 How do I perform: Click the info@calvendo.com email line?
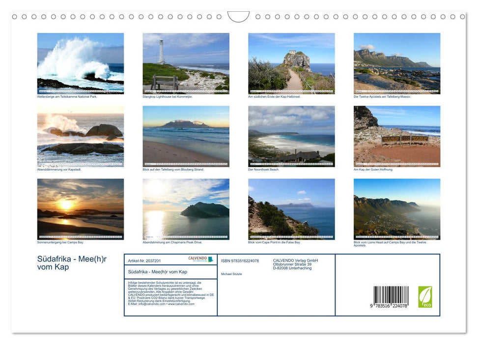(161, 304)
